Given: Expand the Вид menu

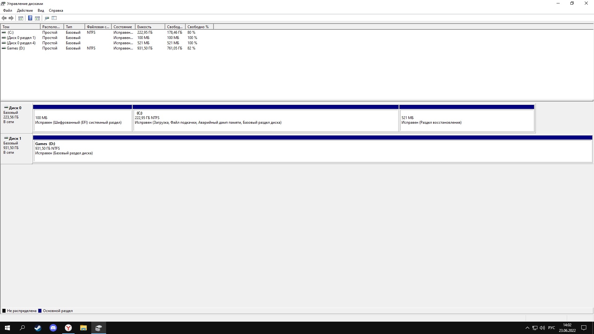Looking at the screenshot, I should click(x=41, y=10).
